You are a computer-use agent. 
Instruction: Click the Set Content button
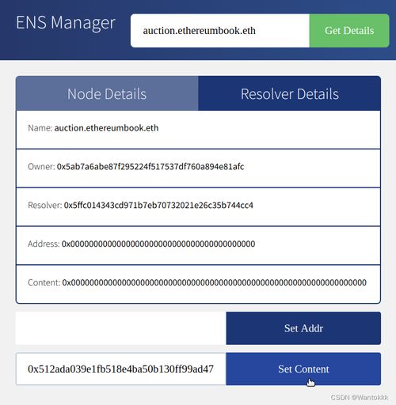(303, 369)
